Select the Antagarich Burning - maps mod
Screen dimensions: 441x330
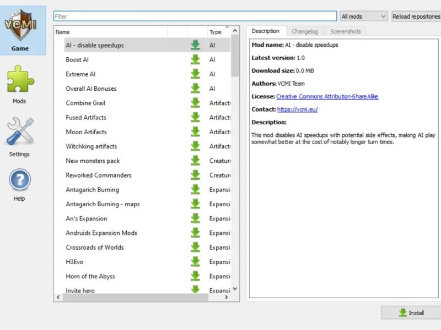click(147, 204)
